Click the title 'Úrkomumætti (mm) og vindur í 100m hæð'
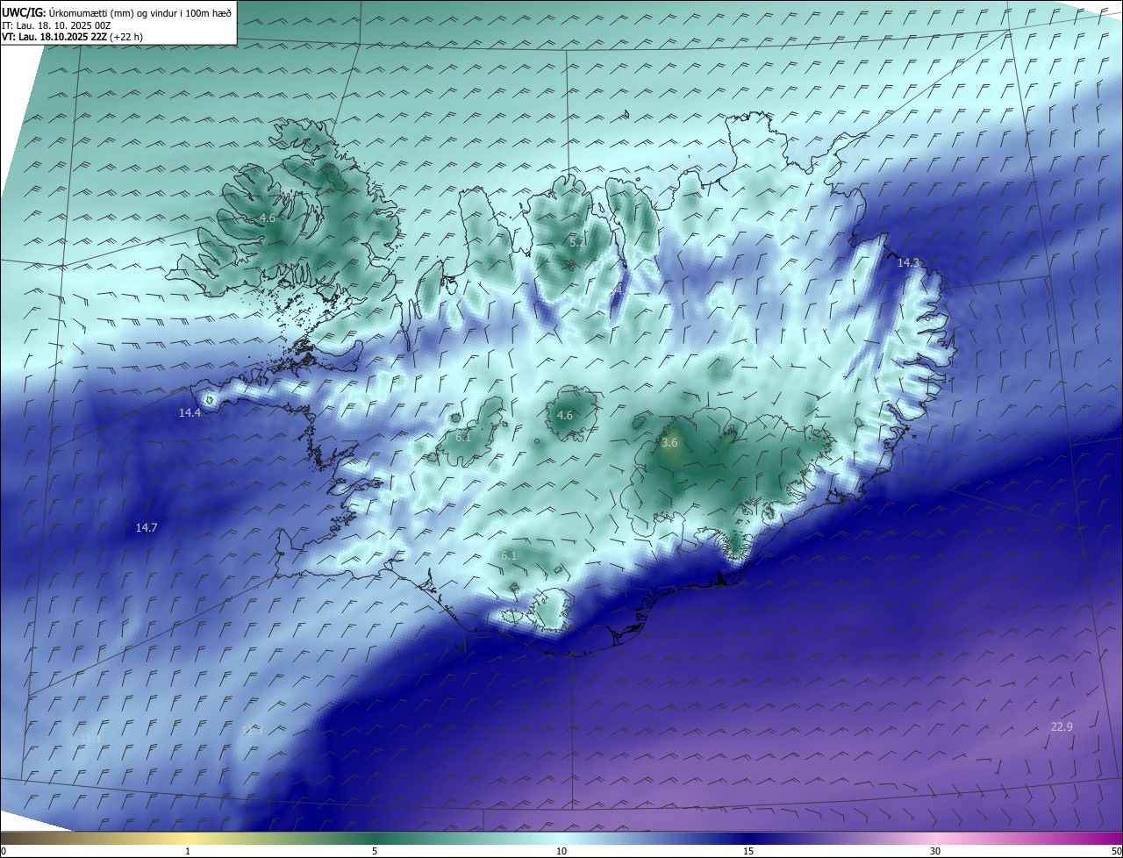 (139, 12)
